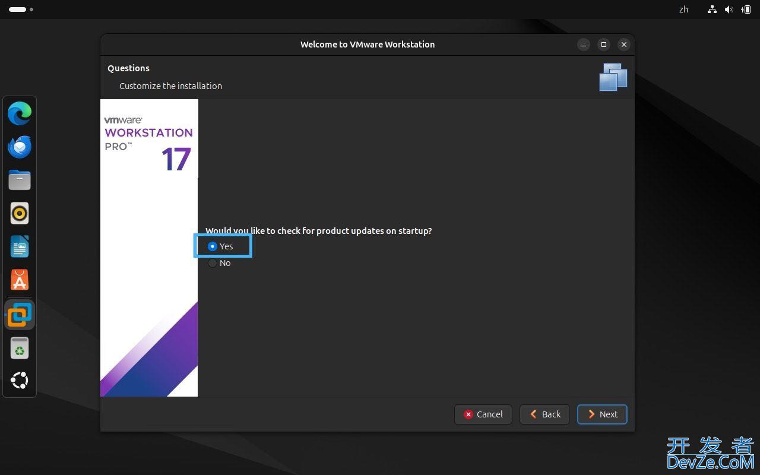Launch LibreOffice Writer from the dock
This screenshot has height=475, width=760.
[x=20, y=246]
